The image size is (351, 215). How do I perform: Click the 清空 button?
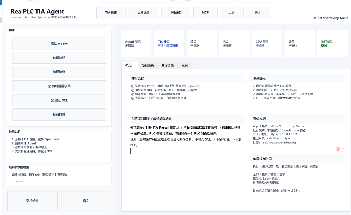pos(86,201)
